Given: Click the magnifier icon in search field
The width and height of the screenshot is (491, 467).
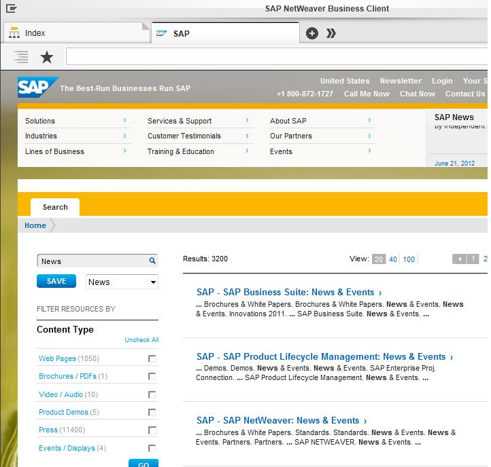Looking at the screenshot, I should (x=152, y=261).
